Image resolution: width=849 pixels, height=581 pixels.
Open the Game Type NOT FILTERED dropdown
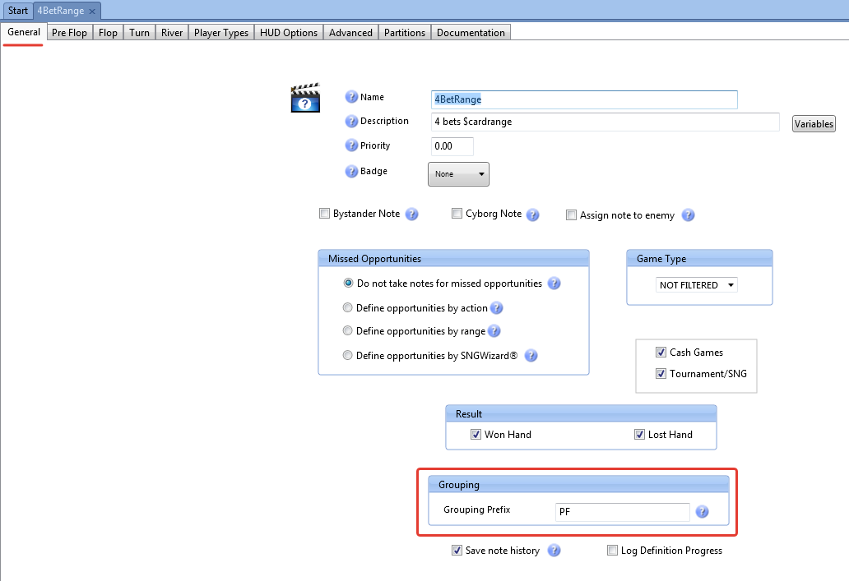point(696,284)
